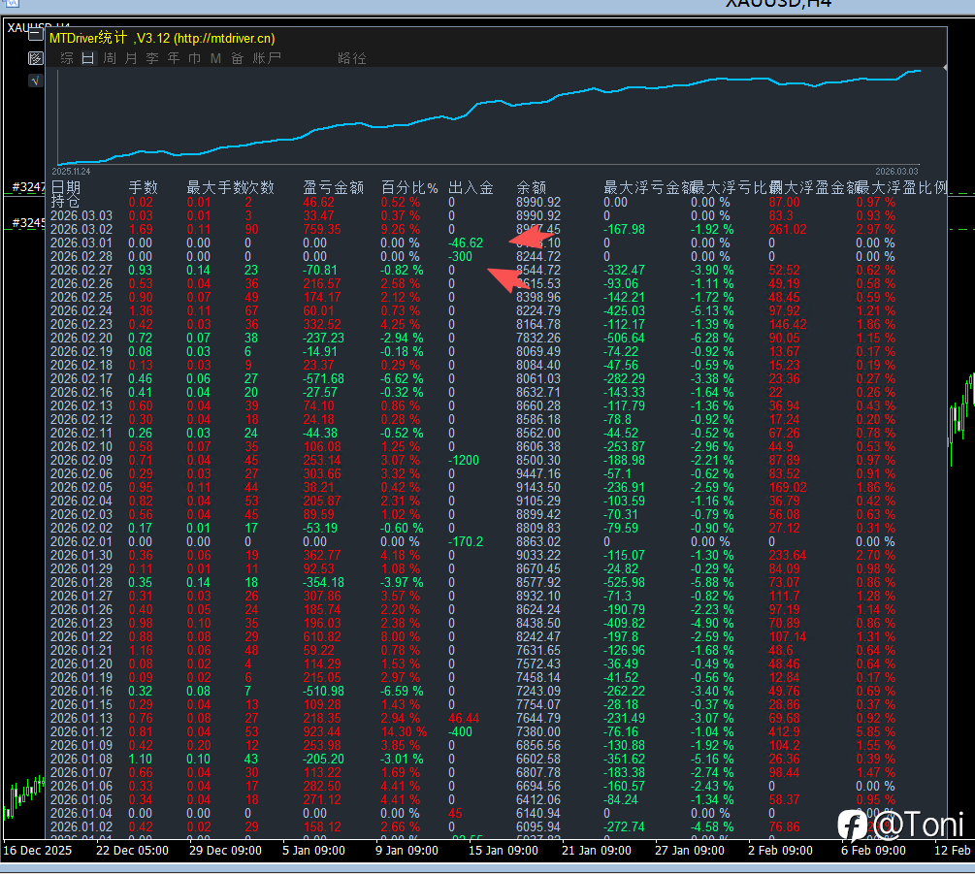This screenshot has width=975, height=874.
Task: Toggle the √ checkmark button
Action: 36,80
